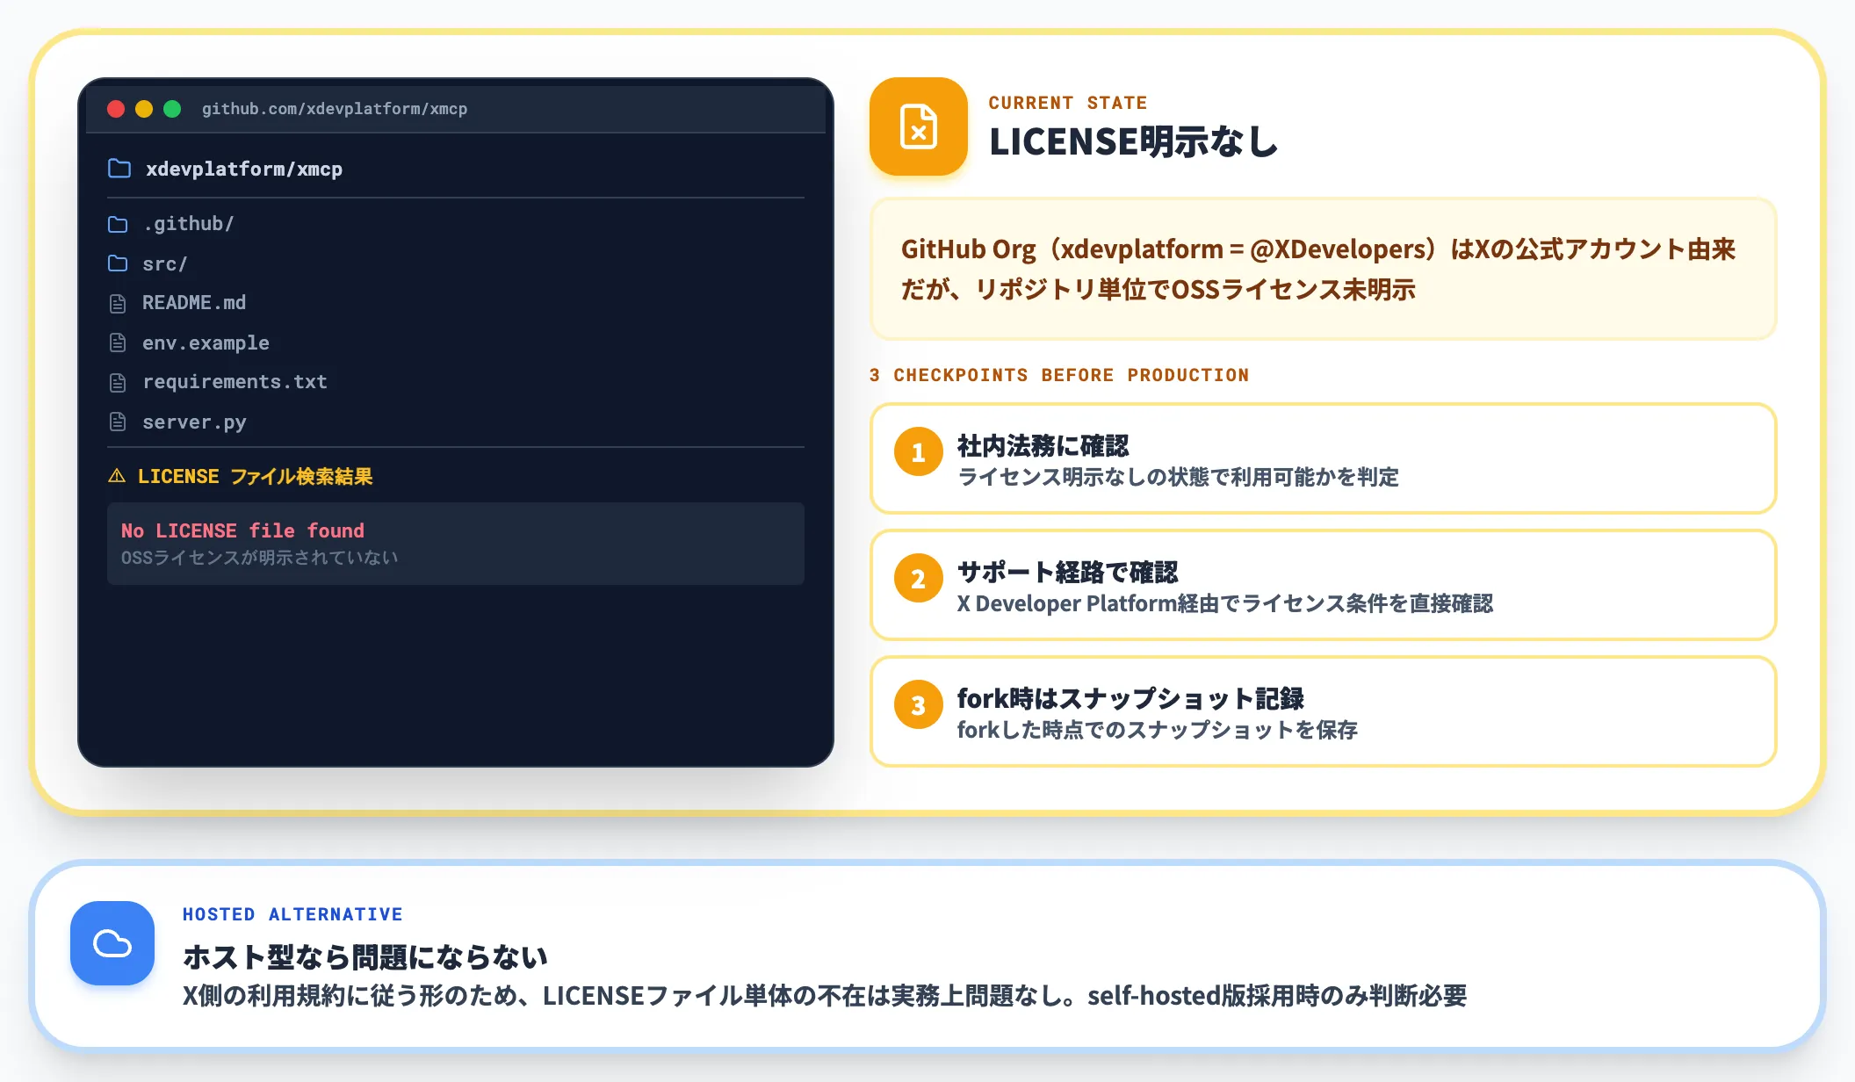Click the number 1 circle badge
1855x1082 pixels.
[919, 451]
